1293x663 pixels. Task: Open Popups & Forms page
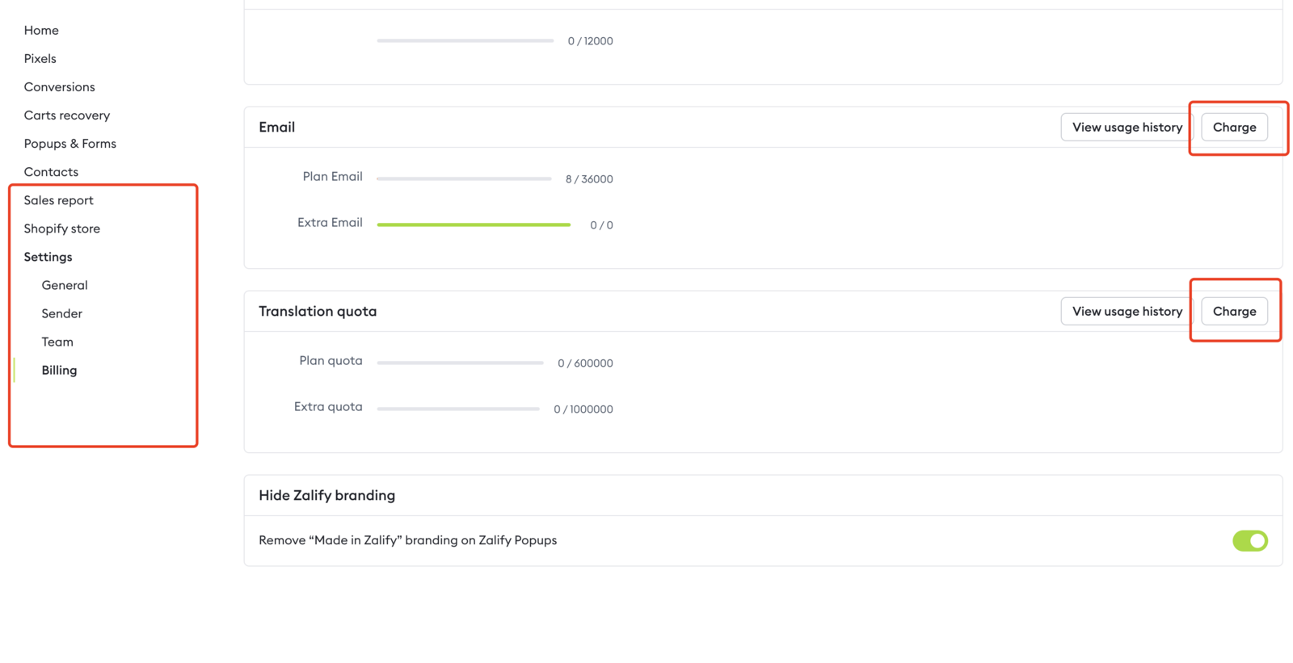[70, 144]
